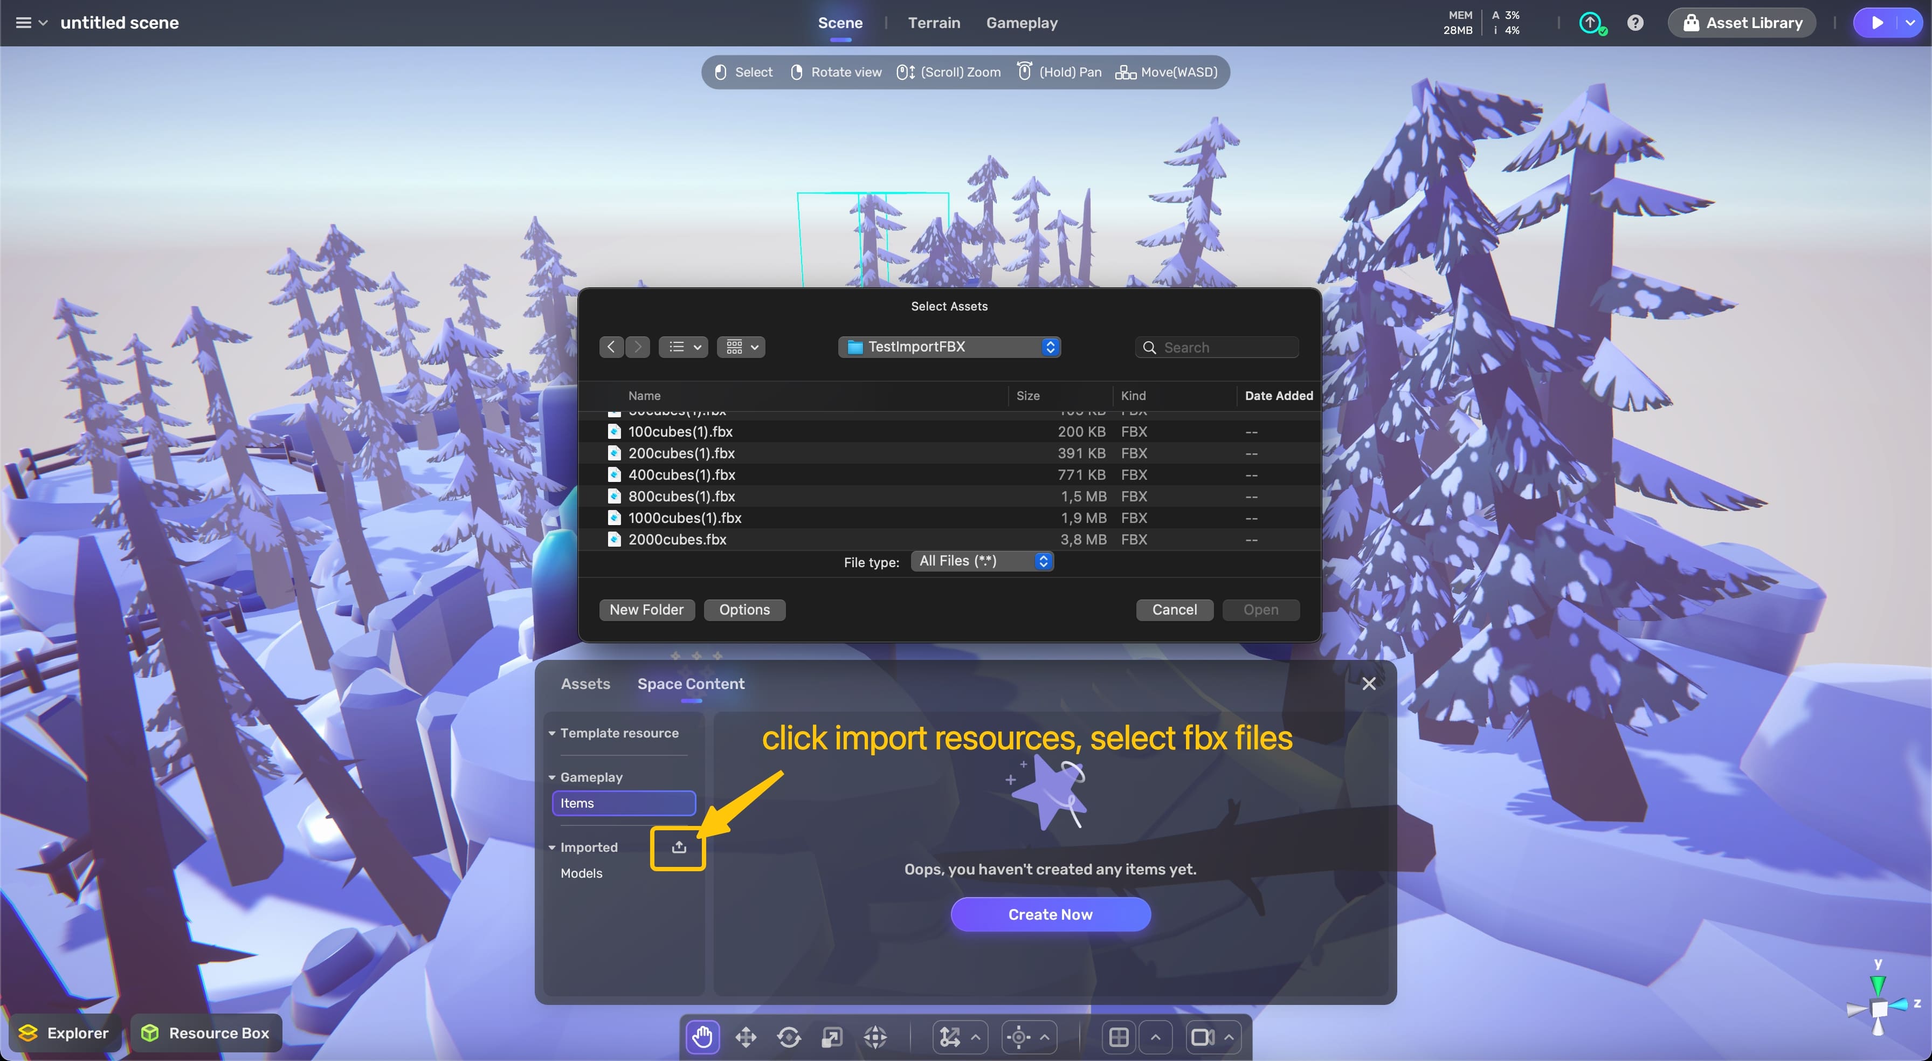Screen dimensions: 1932x1061
Task: Open the TestImportFBX folder dropdown
Action: tap(949, 347)
